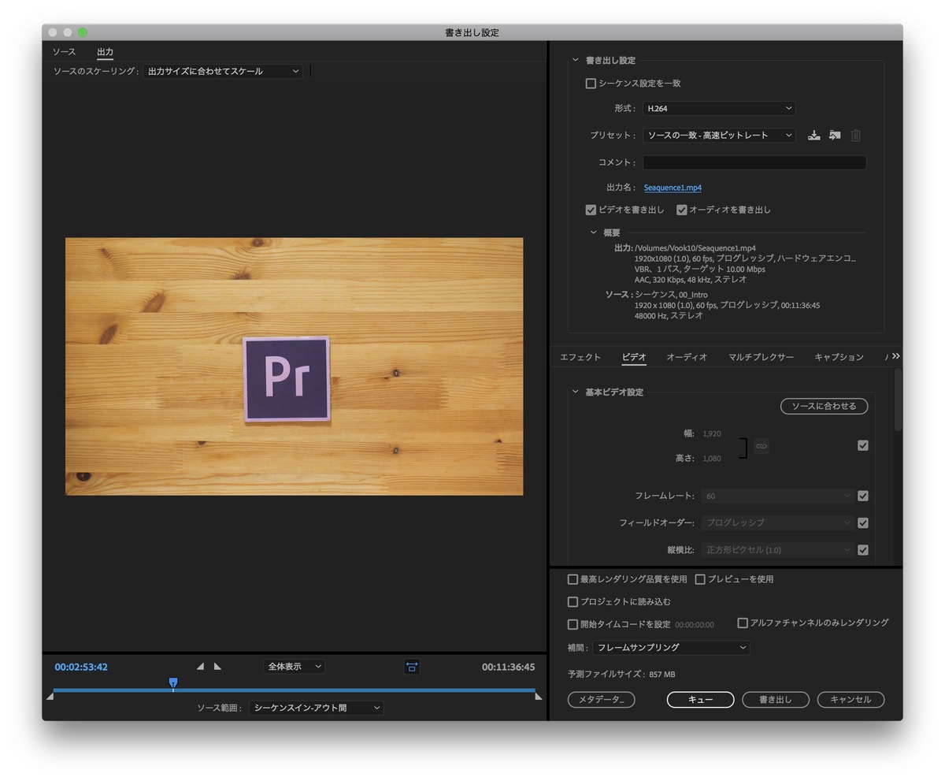Open the ソースのスケーリング dropdown

(x=223, y=72)
